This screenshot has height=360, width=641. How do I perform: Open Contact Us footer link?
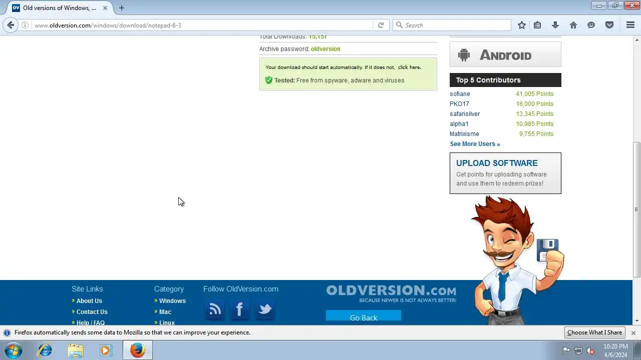92,312
